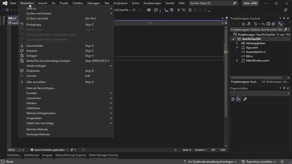This screenshot has width=292, height=164.
Task: Open the Ansicht menu
Action: click(42, 3)
